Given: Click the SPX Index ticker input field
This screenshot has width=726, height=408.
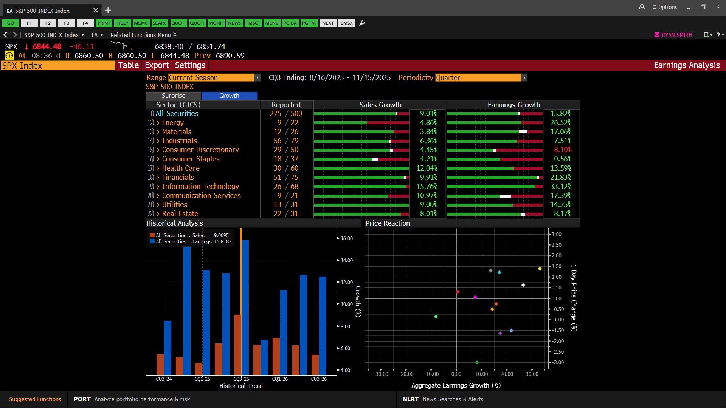Looking at the screenshot, I should pyautogui.click(x=57, y=66).
